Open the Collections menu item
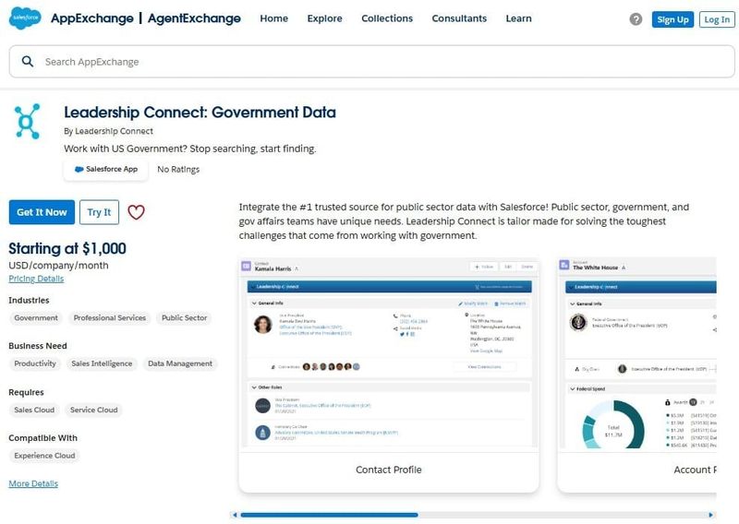The image size is (739, 524). [x=387, y=18]
